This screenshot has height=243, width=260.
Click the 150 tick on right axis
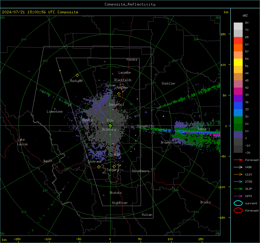223,34
